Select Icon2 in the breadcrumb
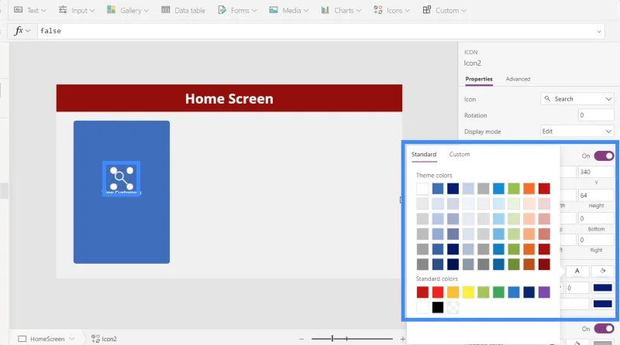Image resolution: width=620 pixels, height=345 pixels. pyautogui.click(x=105, y=339)
